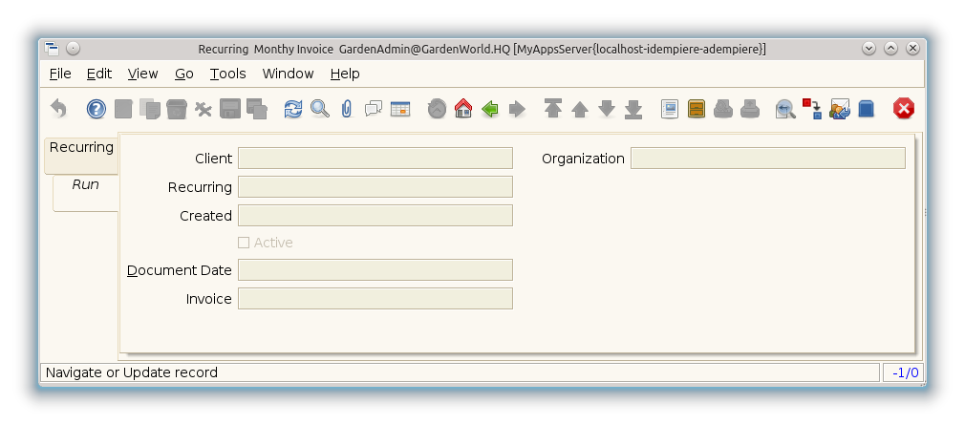
Task: Click the red Home icon
Action: [463, 109]
